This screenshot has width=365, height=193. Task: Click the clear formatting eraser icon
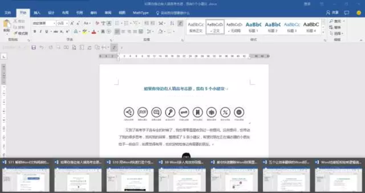tap(97, 23)
